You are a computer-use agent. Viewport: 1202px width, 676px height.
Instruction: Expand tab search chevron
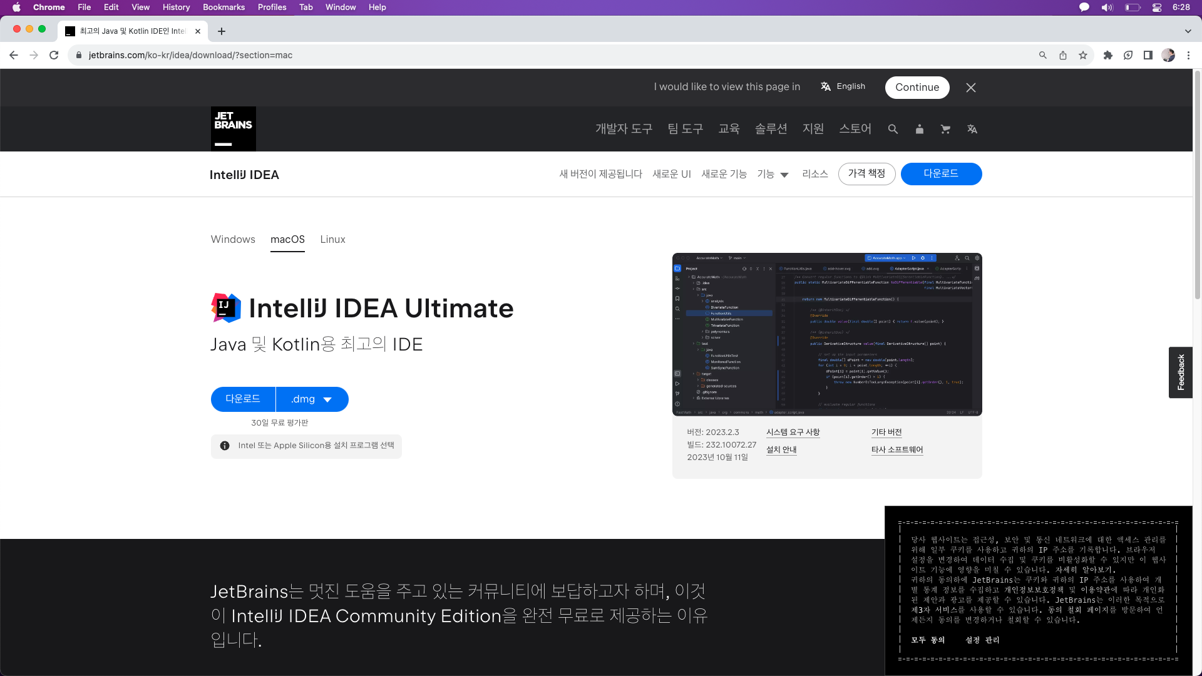tap(1188, 31)
